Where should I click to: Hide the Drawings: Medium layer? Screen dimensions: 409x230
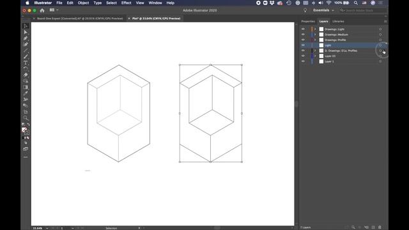(x=303, y=34)
